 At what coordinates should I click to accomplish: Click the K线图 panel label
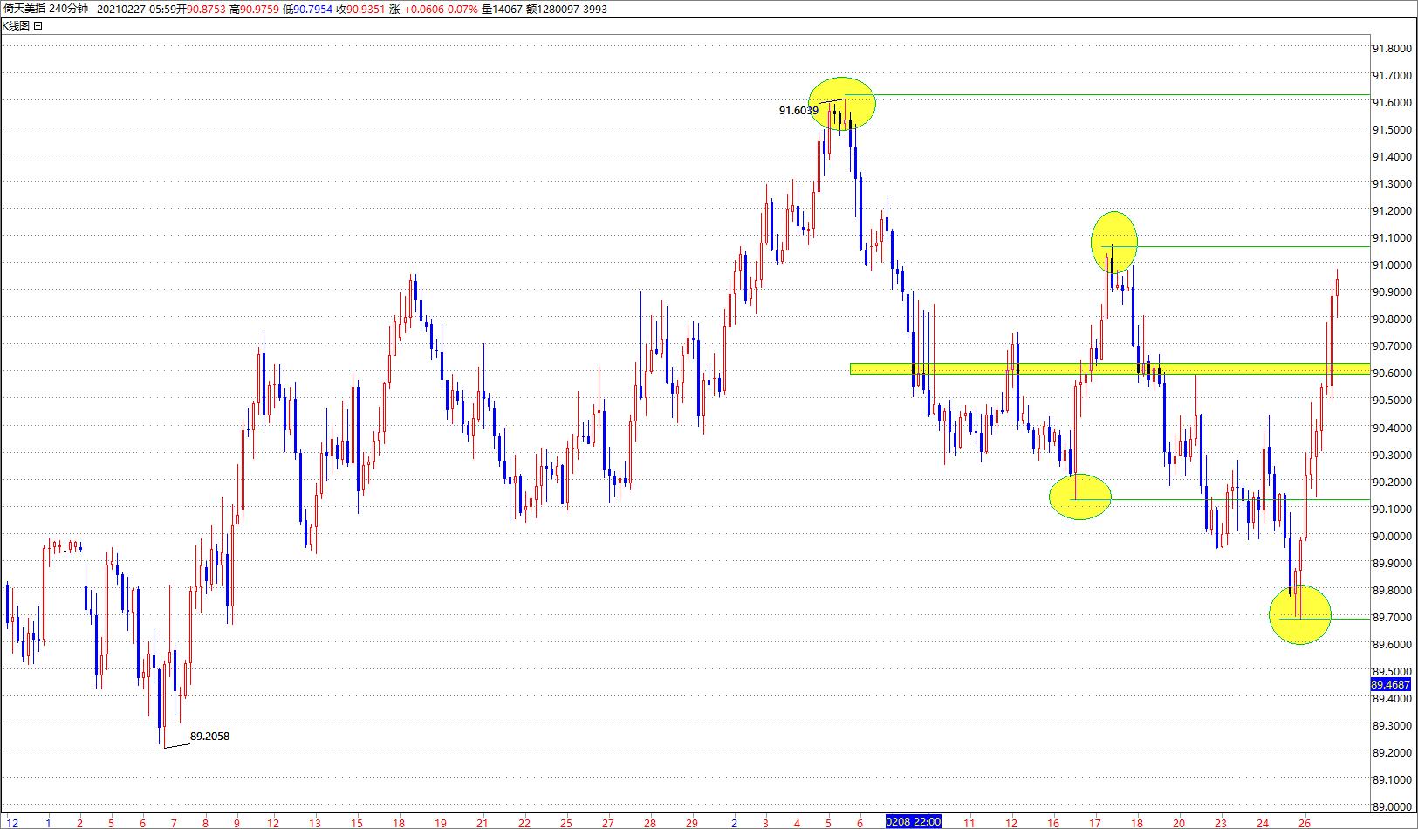click(17, 26)
